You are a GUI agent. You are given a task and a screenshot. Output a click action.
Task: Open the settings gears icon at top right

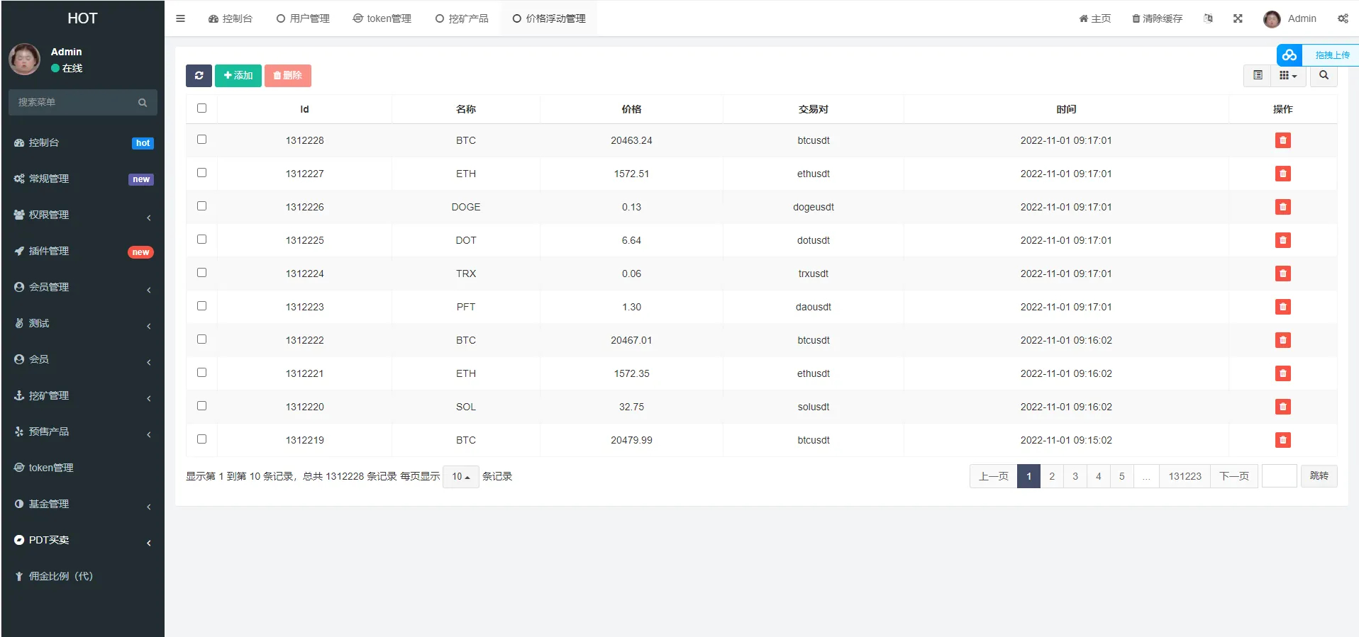pos(1343,18)
